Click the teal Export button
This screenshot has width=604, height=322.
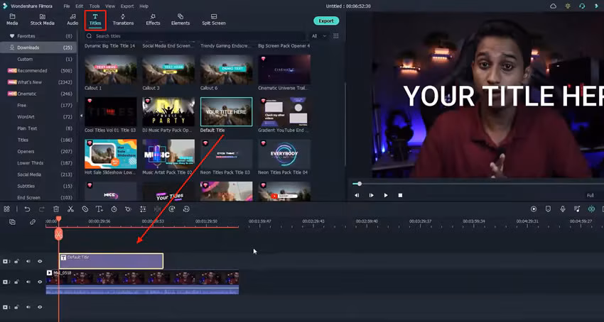326,21
